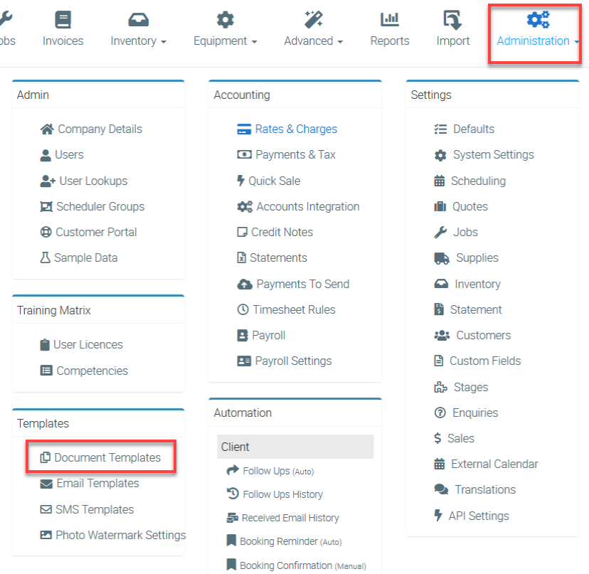Click the Sample Data flask icon

[x=46, y=258]
